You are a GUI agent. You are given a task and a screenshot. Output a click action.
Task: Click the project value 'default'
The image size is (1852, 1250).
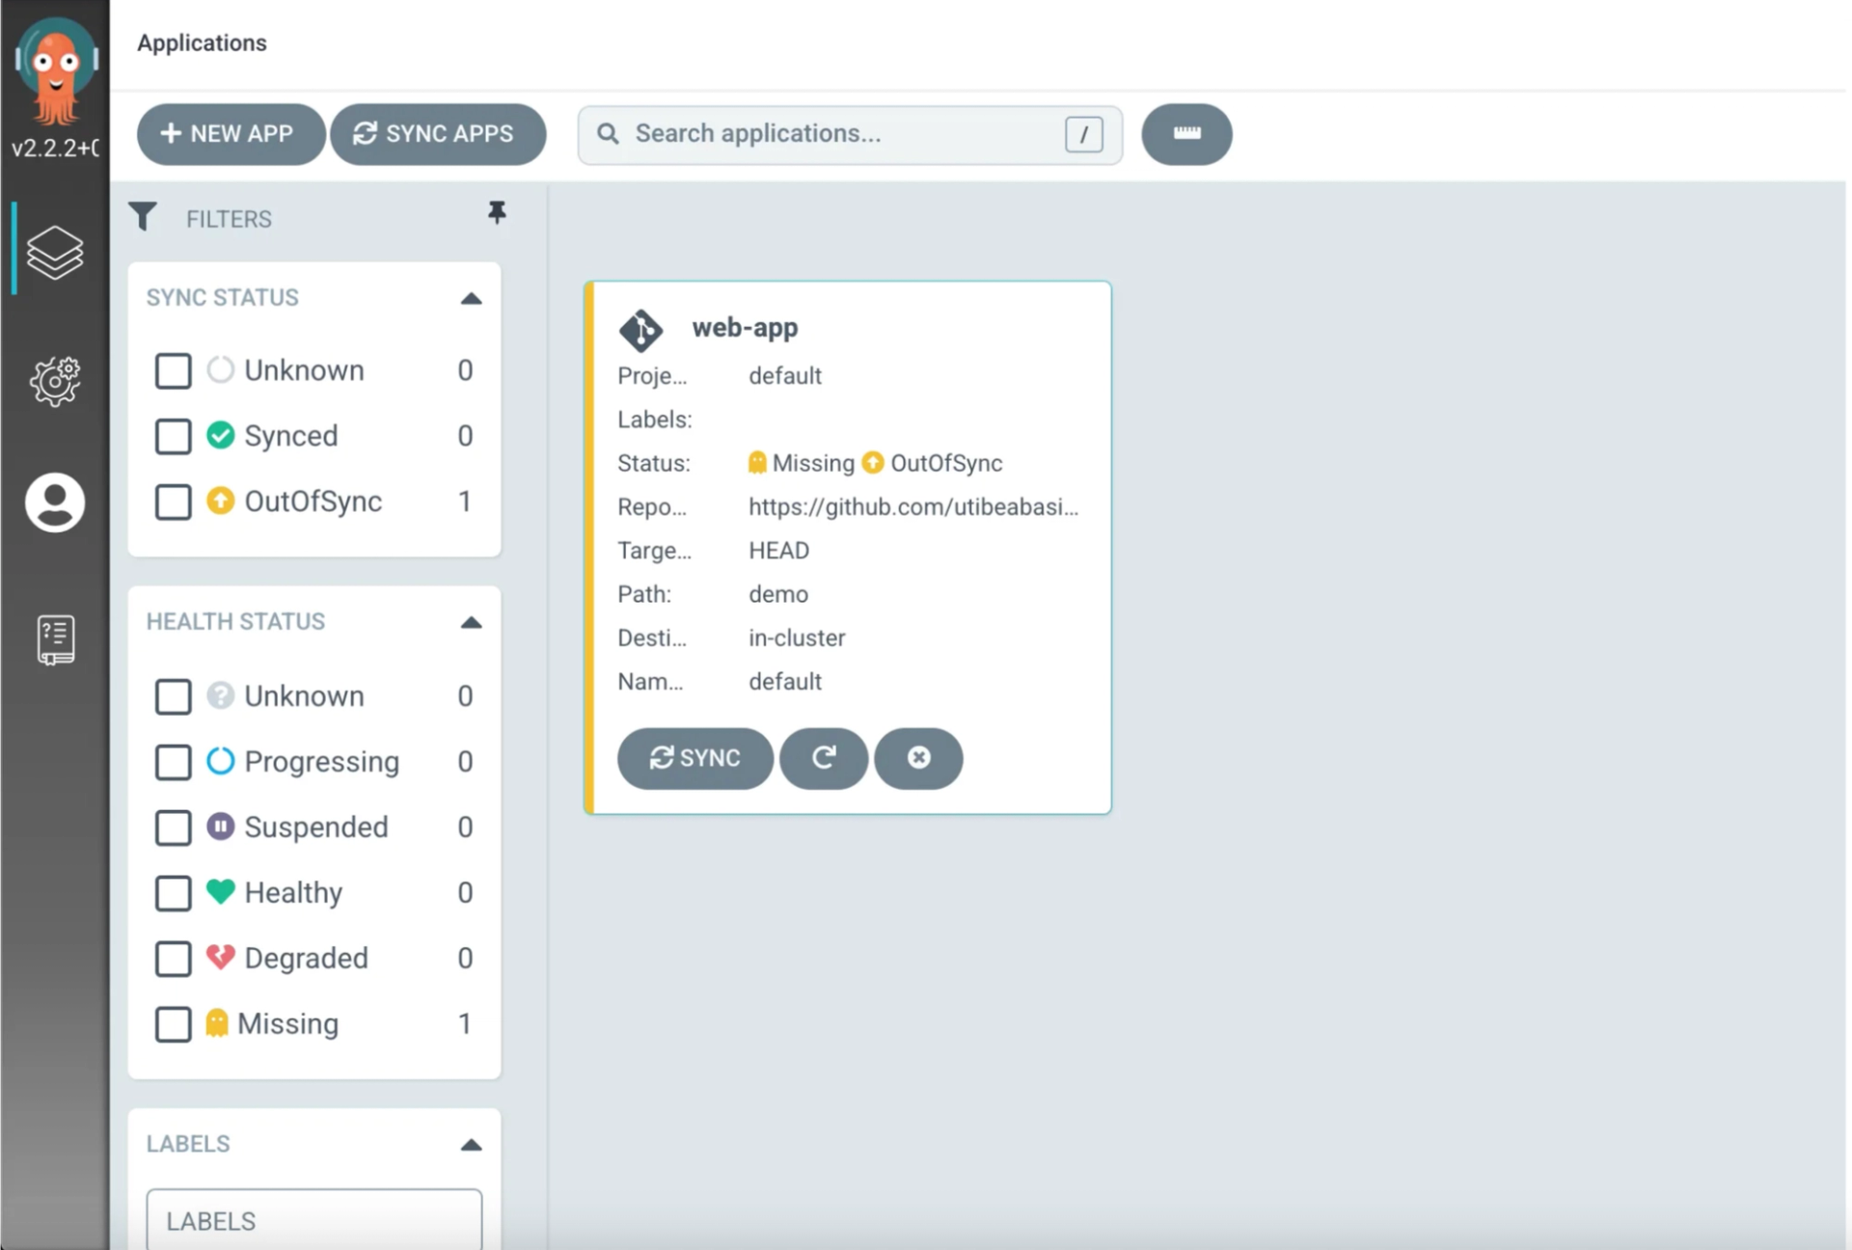pyautogui.click(x=785, y=376)
